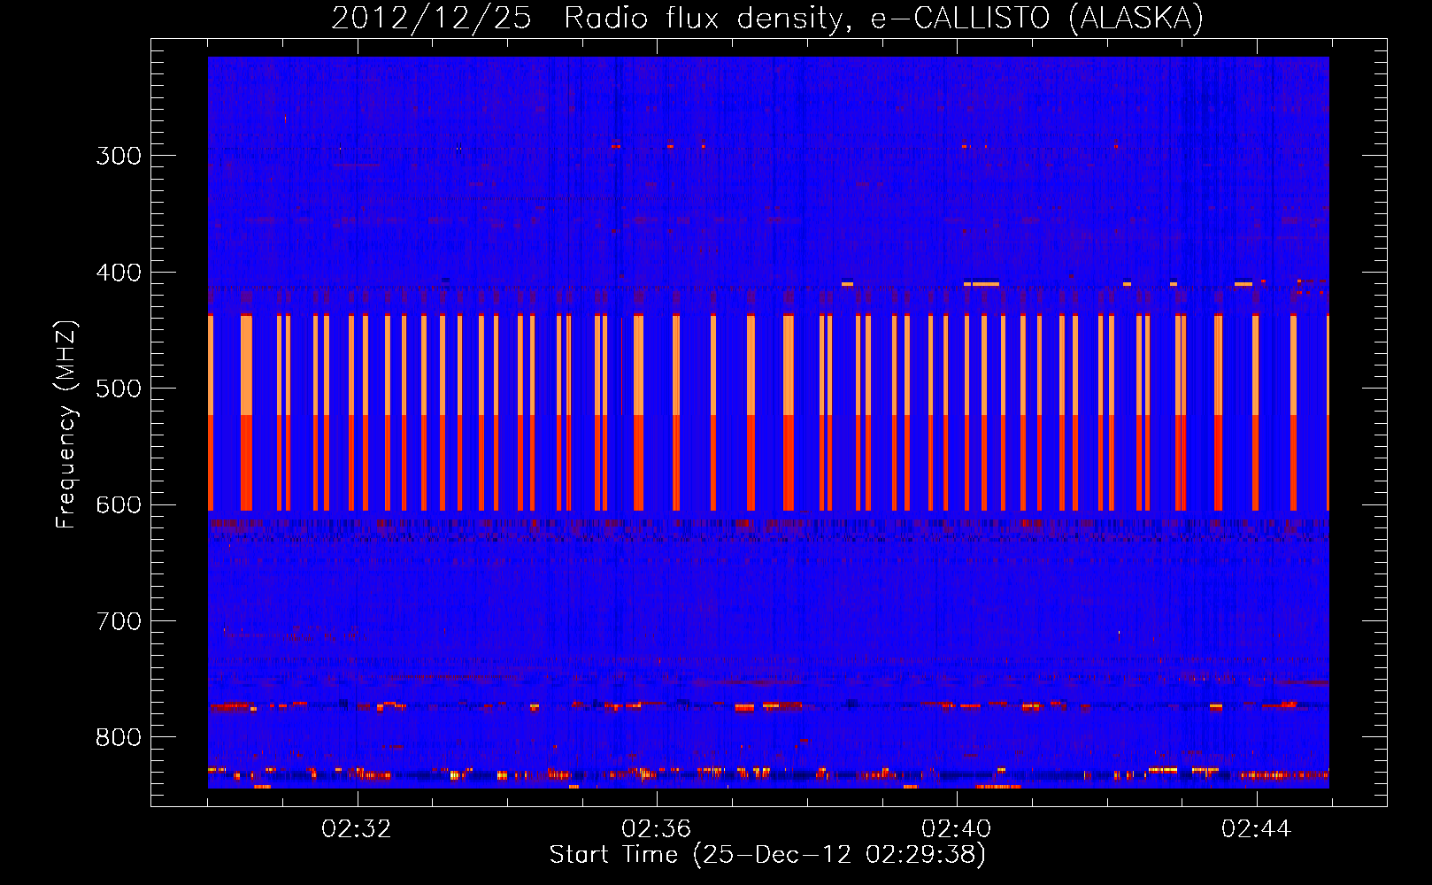1432x885 pixels.
Task: Click the 02:36 time tick label
Action: coord(657,829)
